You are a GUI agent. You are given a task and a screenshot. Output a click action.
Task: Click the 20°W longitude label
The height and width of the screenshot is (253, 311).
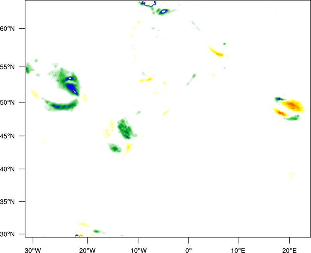pos(87,250)
